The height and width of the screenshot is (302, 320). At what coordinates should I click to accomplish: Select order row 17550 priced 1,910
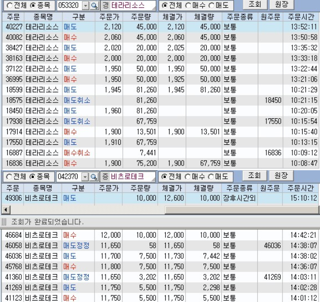160,142
